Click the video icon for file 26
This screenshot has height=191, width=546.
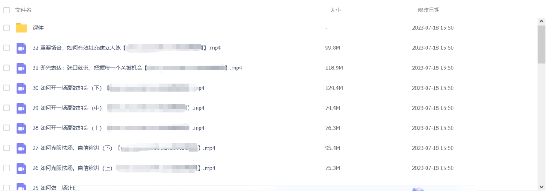(x=21, y=168)
